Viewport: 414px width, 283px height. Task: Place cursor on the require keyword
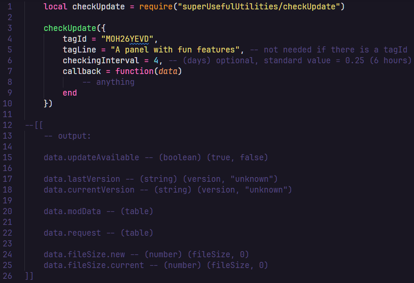(x=156, y=6)
